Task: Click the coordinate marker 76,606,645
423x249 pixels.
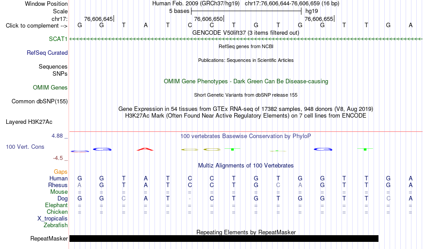Action: (98, 19)
